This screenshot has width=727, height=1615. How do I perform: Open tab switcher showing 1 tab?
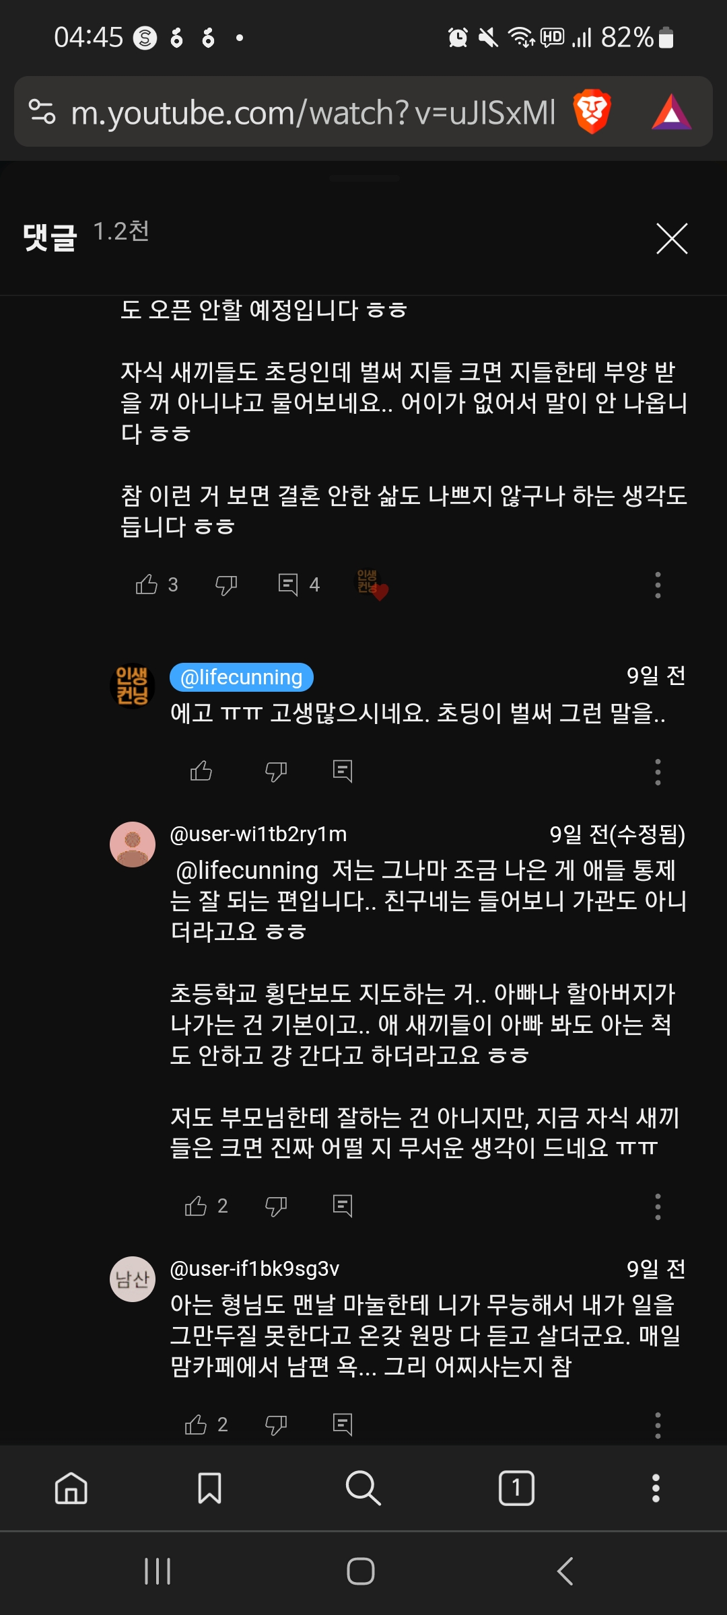(516, 1488)
